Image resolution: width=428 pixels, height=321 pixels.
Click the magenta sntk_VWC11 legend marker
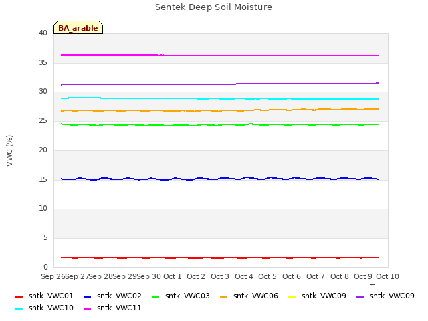(x=87, y=309)
